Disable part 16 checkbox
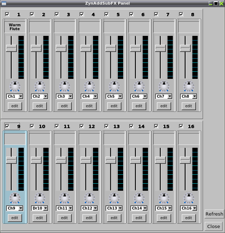Image resolution: width=225 pixels, height=233 pixels. pyautogui.click(x=181, y=126)
